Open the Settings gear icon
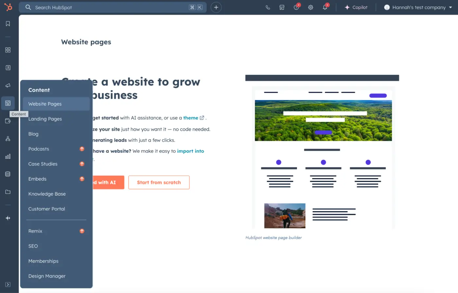This screenshot has width=458, height=293. 310,8
